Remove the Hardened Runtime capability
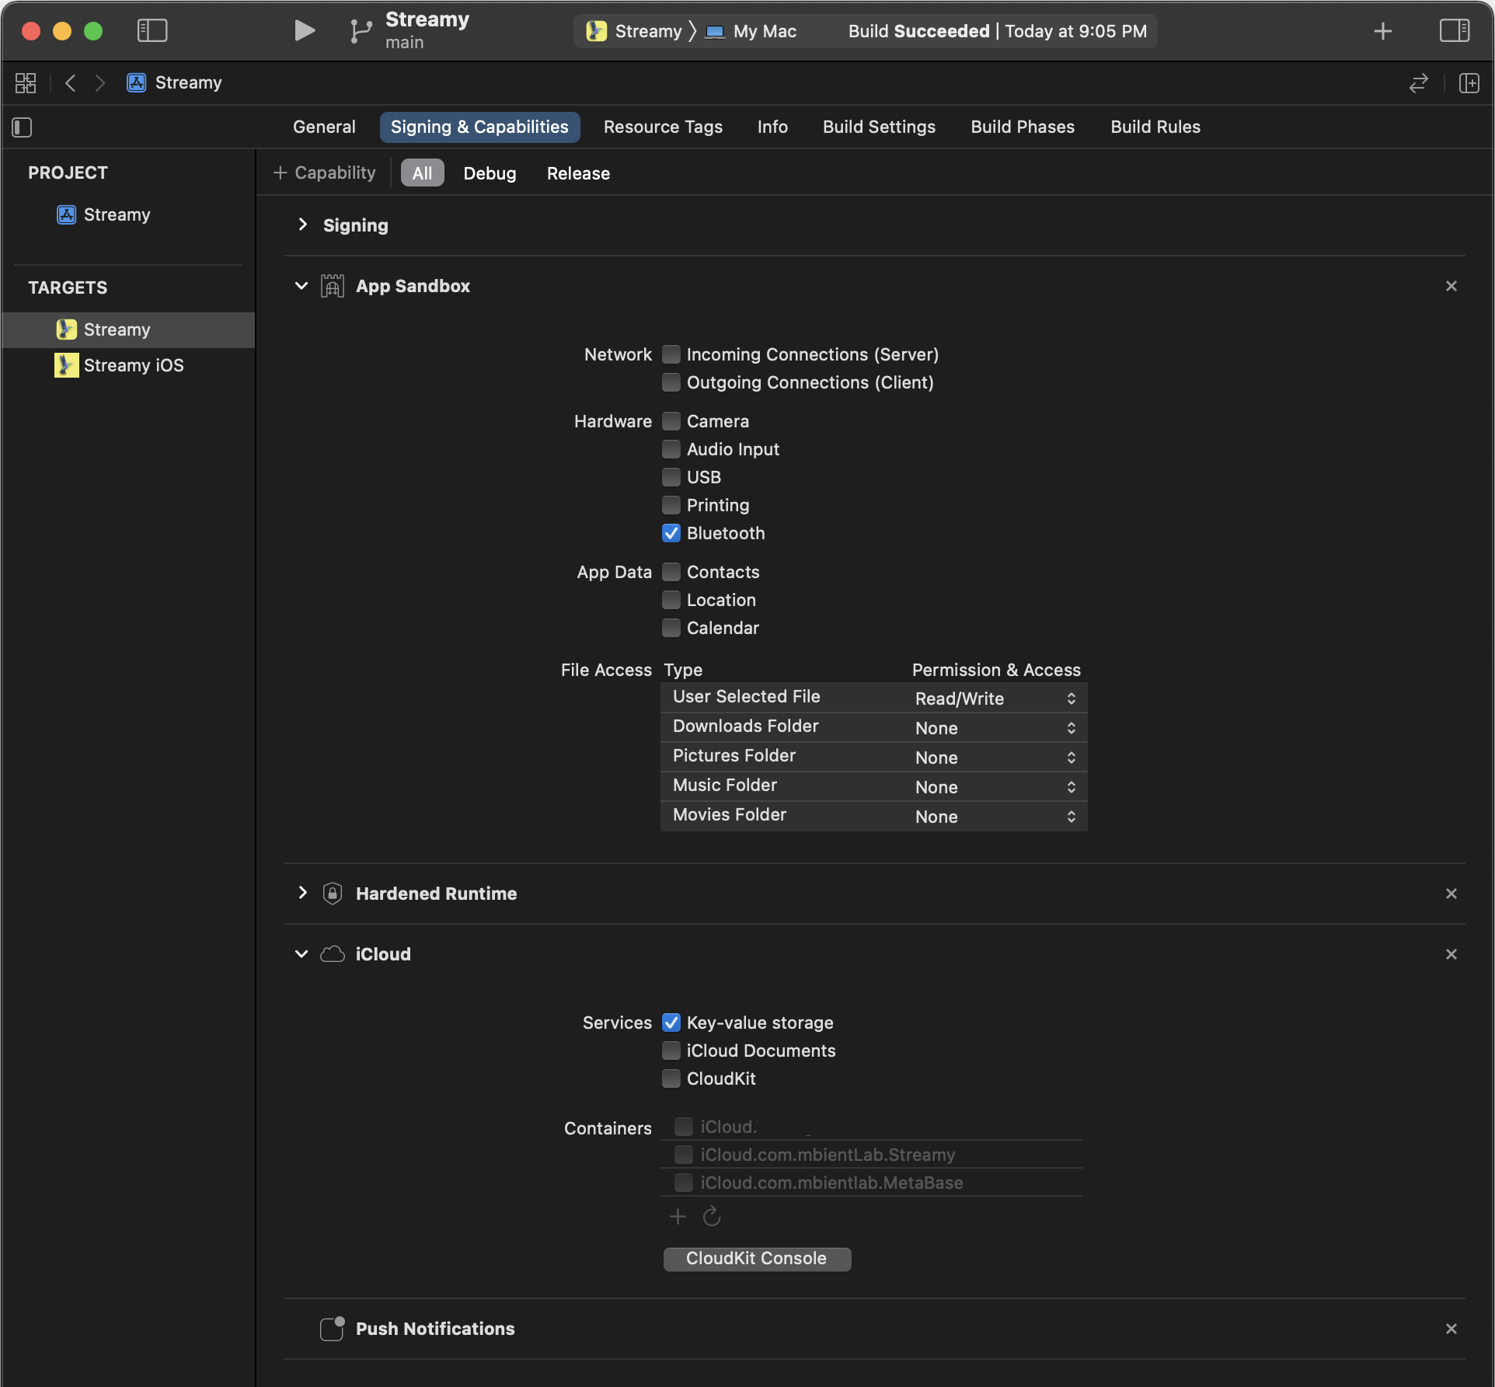Image resolution: width=1495 pixels, height=1387 pixels. (x=1451, y=894)
